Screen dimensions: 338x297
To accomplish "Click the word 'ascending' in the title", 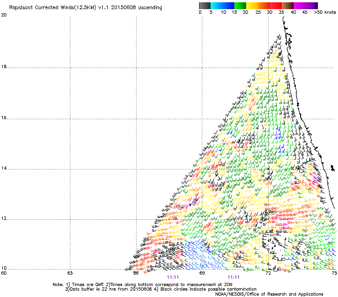I will 150,8.
